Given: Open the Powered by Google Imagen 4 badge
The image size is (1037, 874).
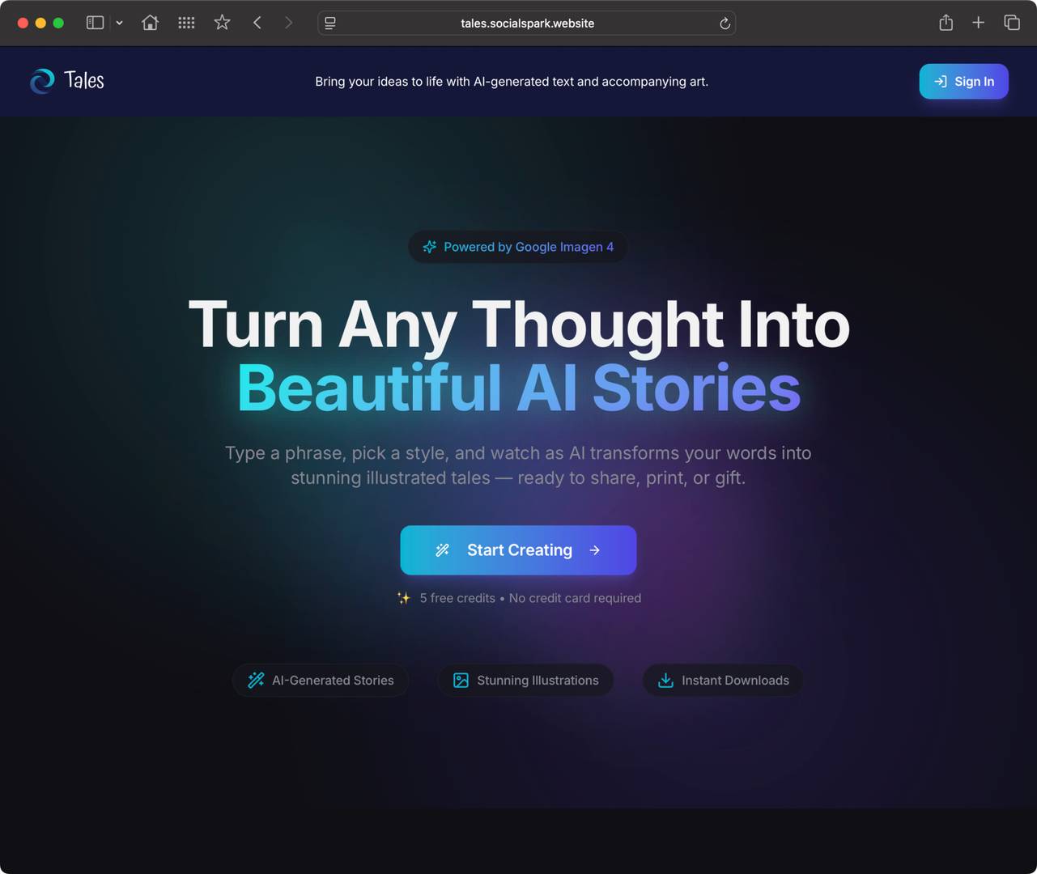Looking at the screenshot, I should click(x=517, y=247).
